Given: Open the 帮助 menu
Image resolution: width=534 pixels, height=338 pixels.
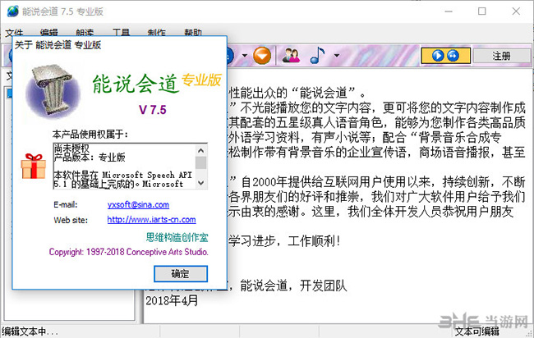Looking at the screenshot, I should (x=193, y=33).
